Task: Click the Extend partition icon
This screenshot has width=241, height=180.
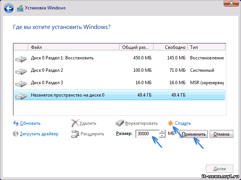Action: [75, 134]
